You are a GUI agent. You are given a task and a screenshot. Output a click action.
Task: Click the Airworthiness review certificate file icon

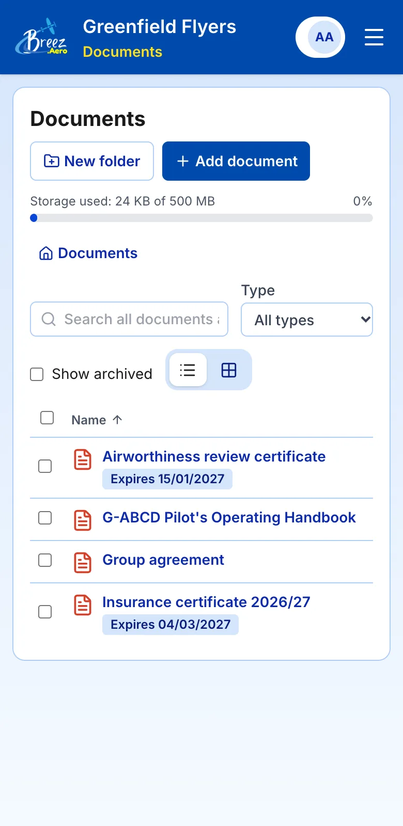coord(83,459)
